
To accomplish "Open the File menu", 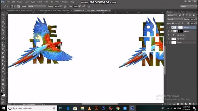I will click(x=8, y=2).
